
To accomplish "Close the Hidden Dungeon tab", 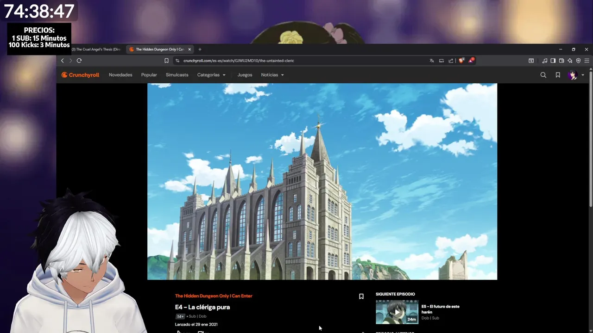I will pos(189,49).
